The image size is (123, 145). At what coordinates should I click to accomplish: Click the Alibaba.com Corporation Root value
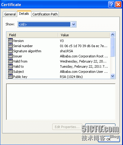(84, 56)
